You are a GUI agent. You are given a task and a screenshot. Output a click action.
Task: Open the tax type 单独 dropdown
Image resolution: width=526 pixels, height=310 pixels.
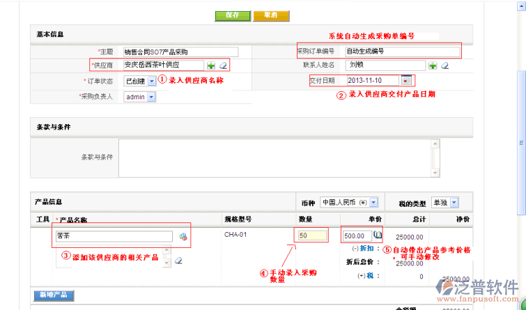coord(454,202)
